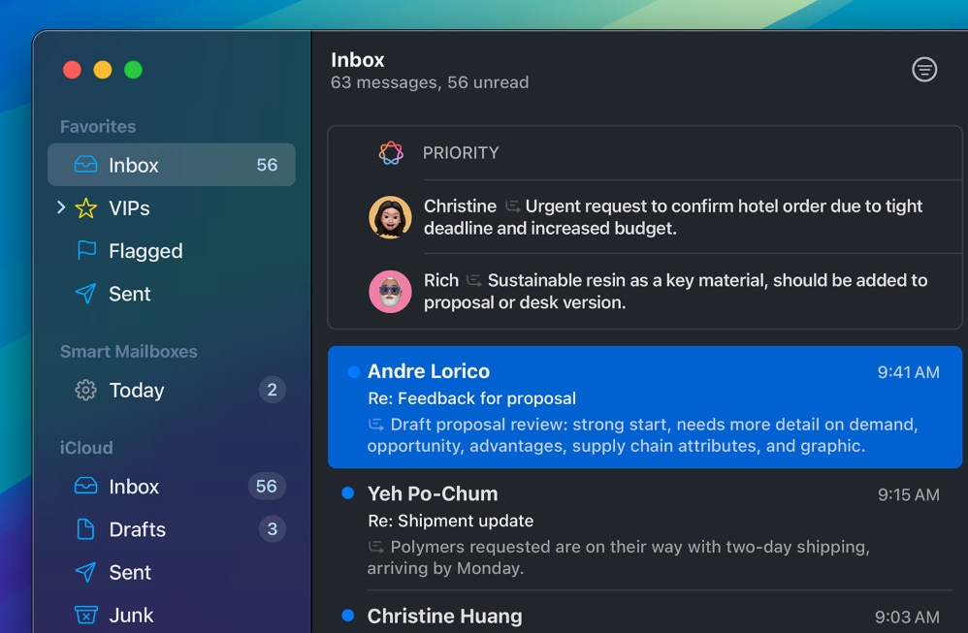Click Rich's avatar in Priority section
Image resolution: width=968 pixels, height=633 pixels.
click(x=390, y=291)
